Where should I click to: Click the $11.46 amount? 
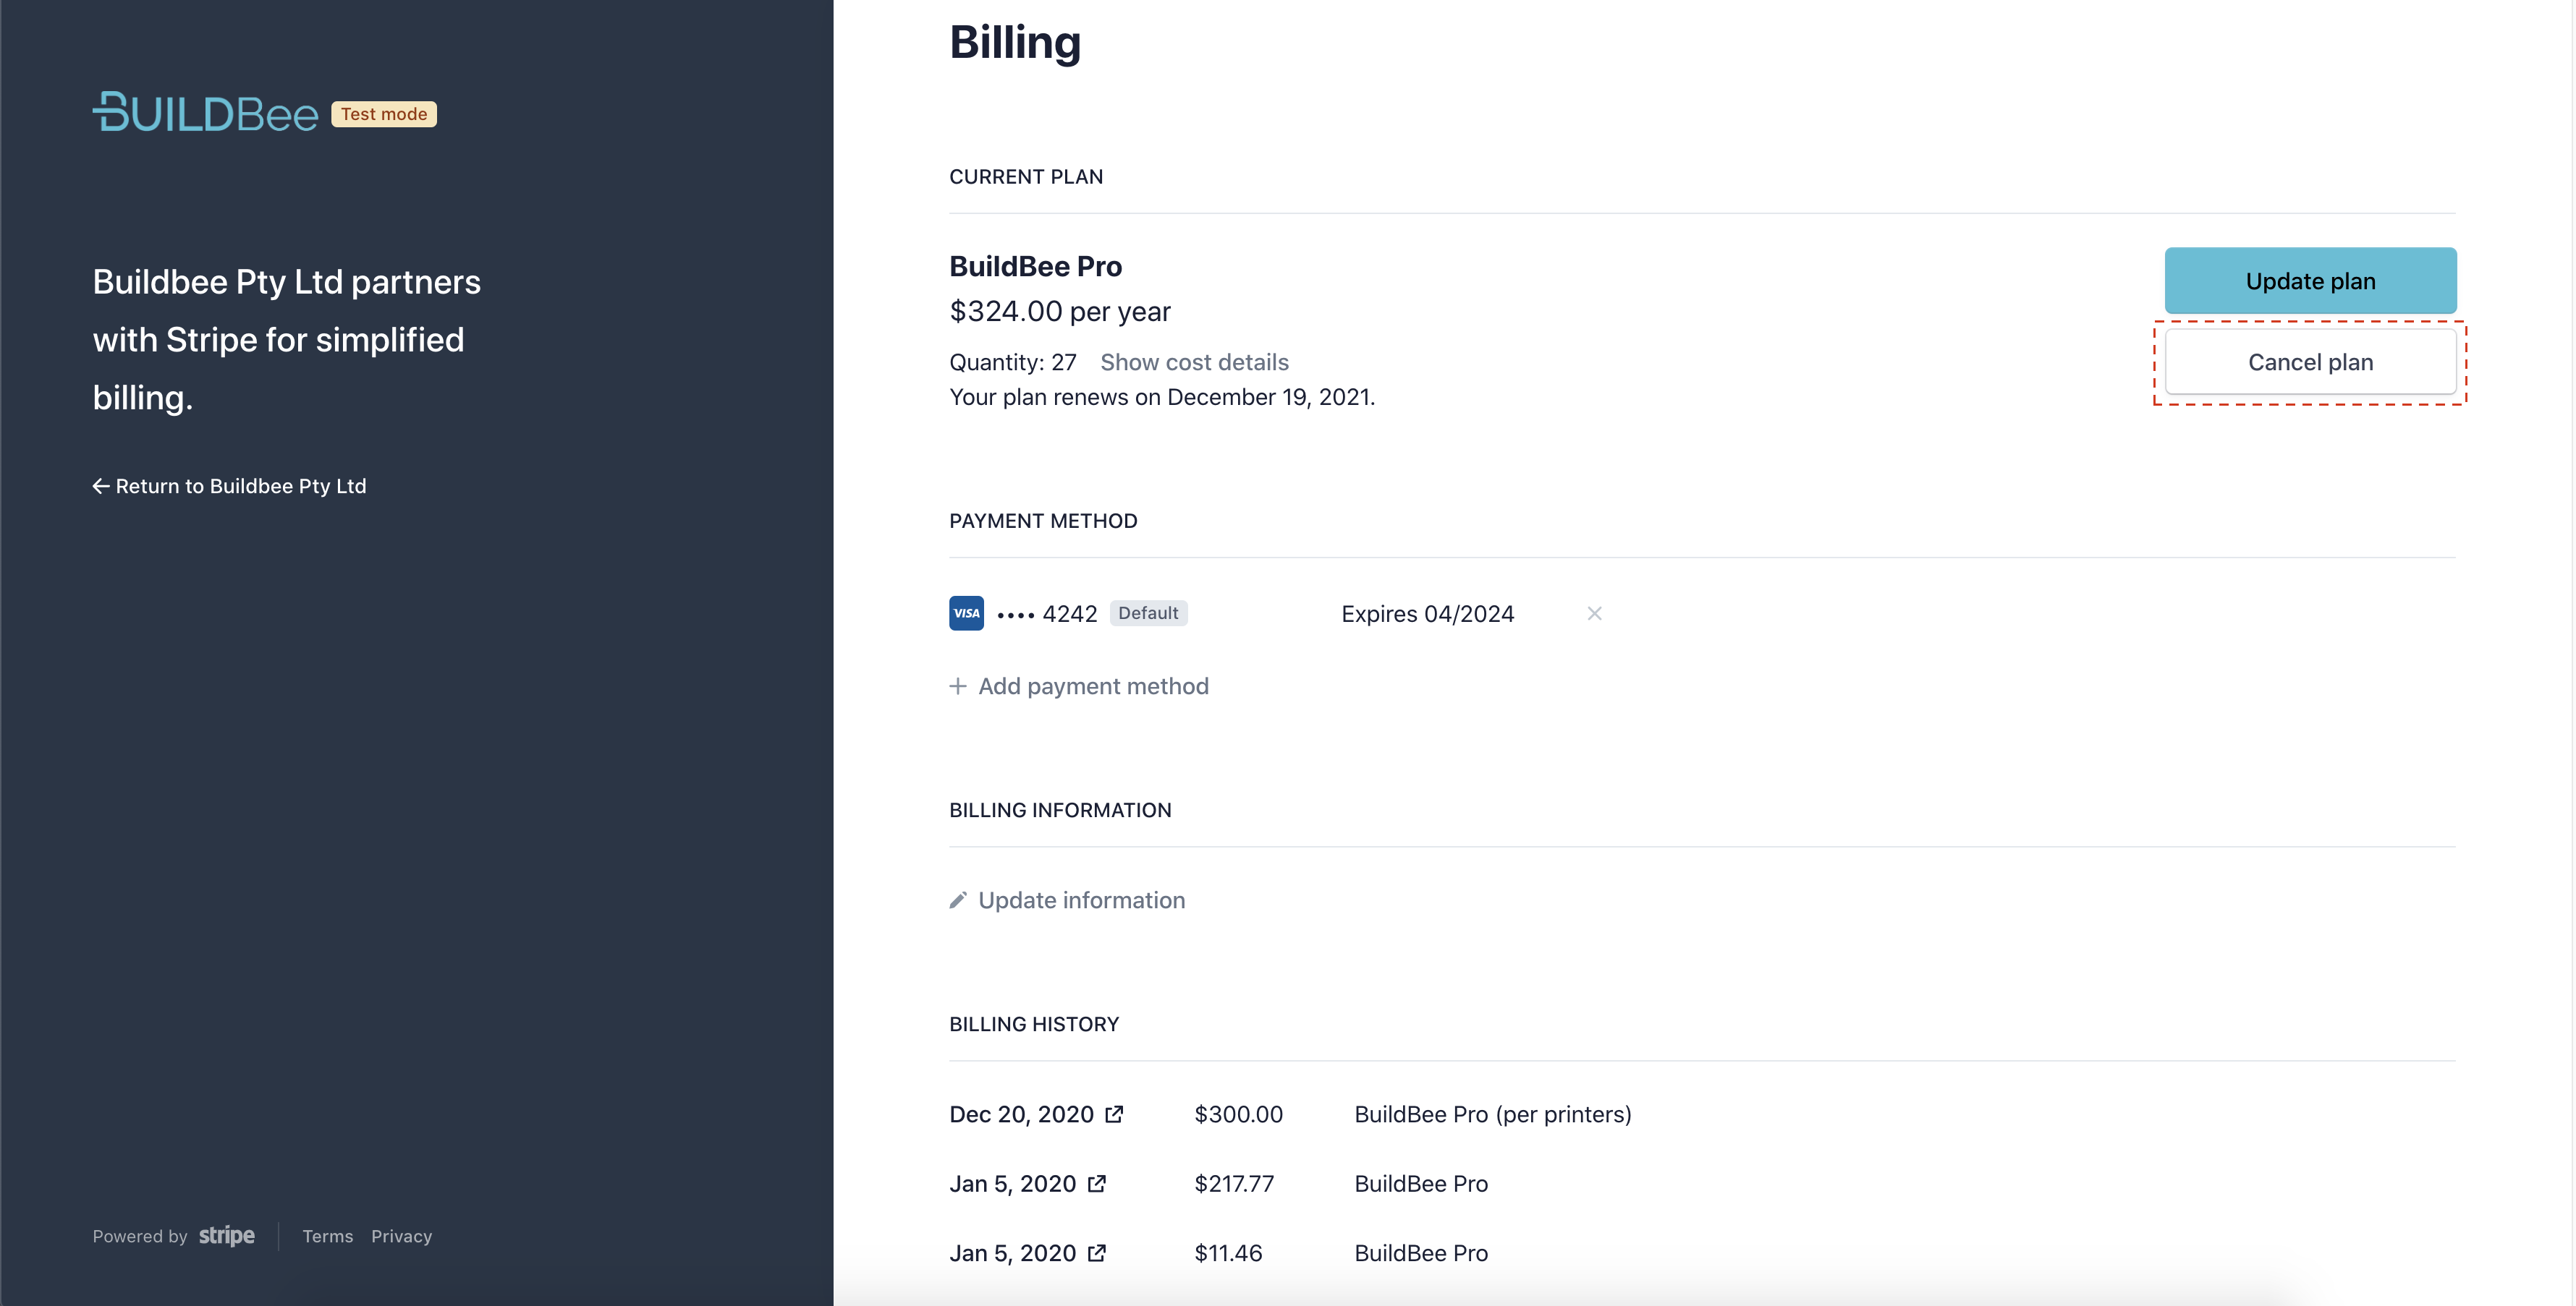click(1228, 1253)
